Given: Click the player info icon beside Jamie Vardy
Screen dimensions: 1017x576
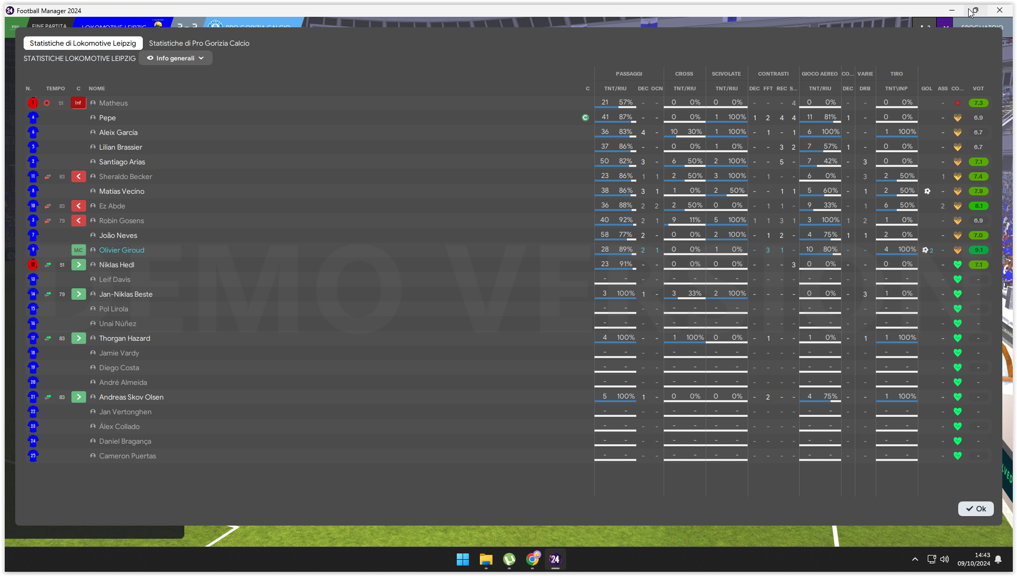Looking at the screenshot, I should [x=93, y=353].
